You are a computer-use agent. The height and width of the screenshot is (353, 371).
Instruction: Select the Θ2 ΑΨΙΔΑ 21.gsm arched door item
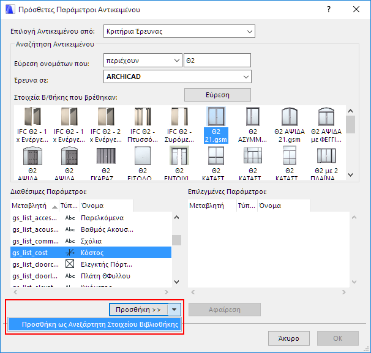[x=290, y=125]
